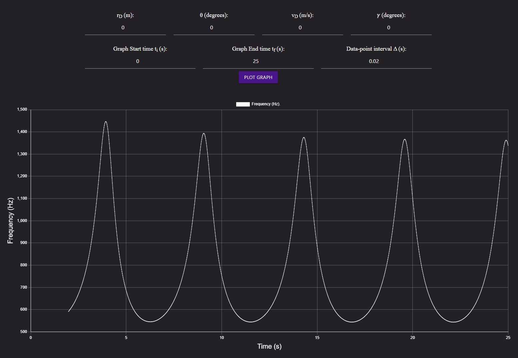Click the 5 x-axis tick label
Screen dimensions: 518x358
click(126, 338)
